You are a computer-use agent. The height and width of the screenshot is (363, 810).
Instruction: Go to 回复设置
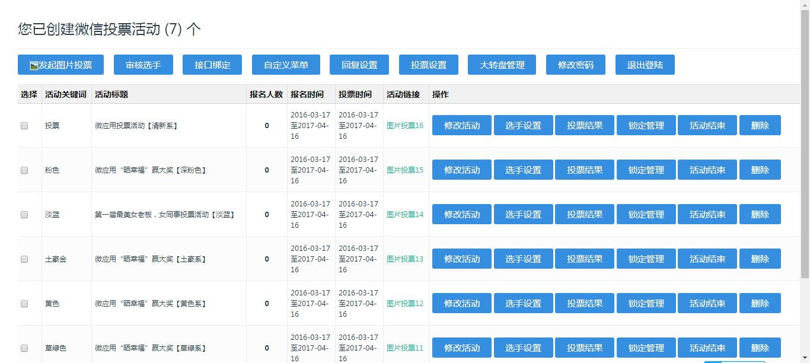[359, 65]
